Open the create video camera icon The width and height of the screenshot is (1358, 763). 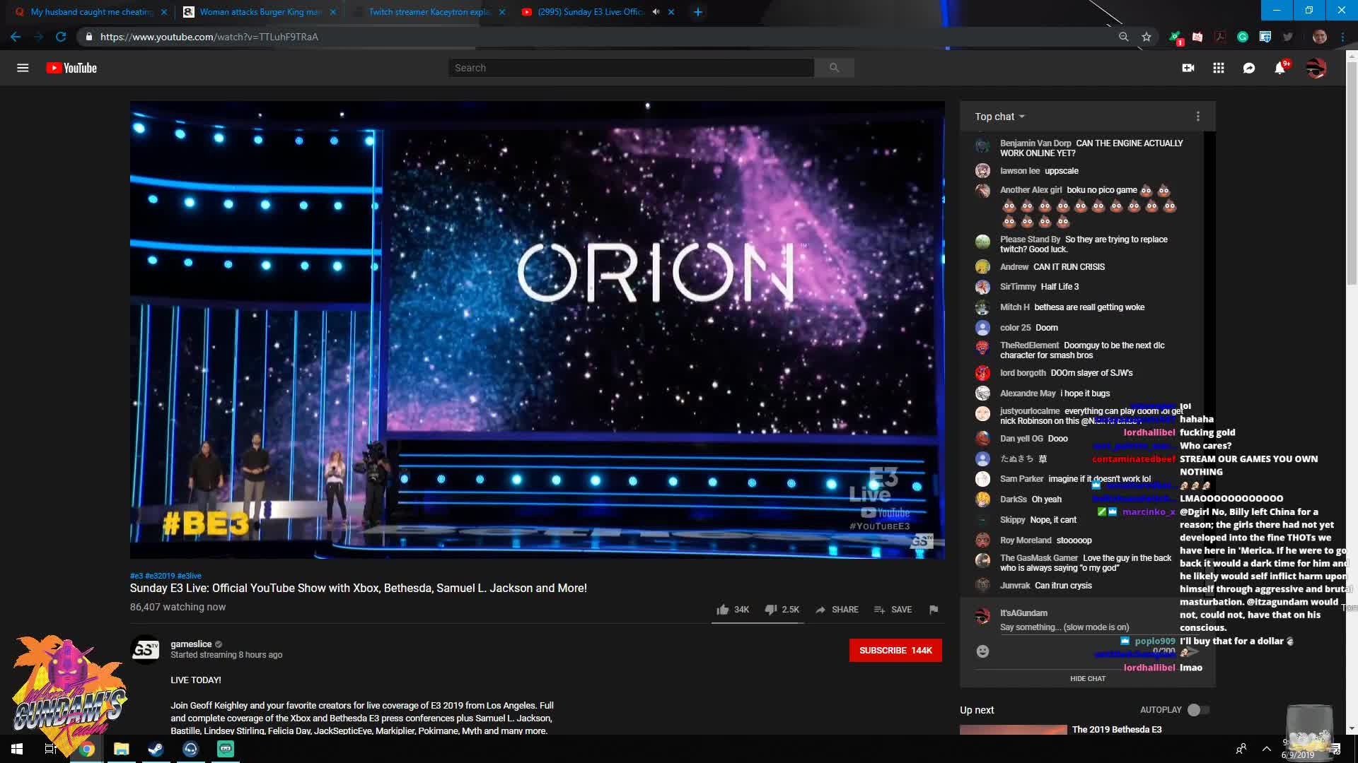coord(1188,68)
